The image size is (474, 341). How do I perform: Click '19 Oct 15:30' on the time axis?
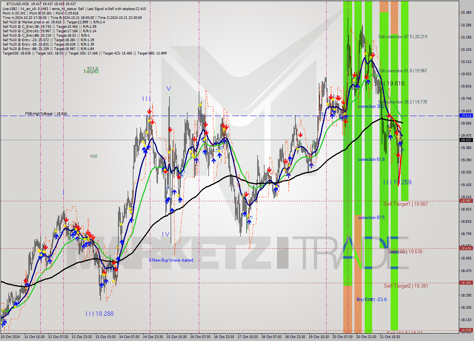pyautogui.click(x=318, y=337)
